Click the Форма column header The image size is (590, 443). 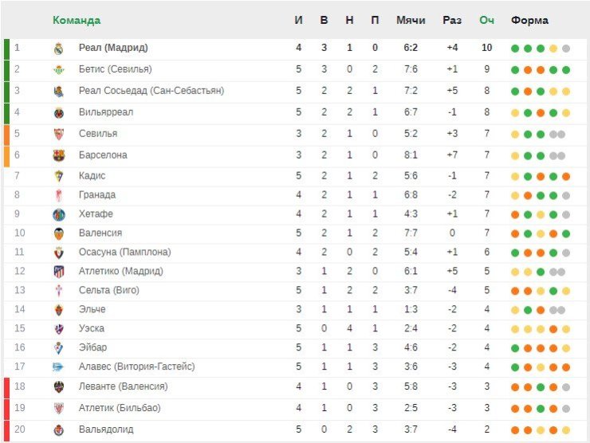[x=529, y=20]
